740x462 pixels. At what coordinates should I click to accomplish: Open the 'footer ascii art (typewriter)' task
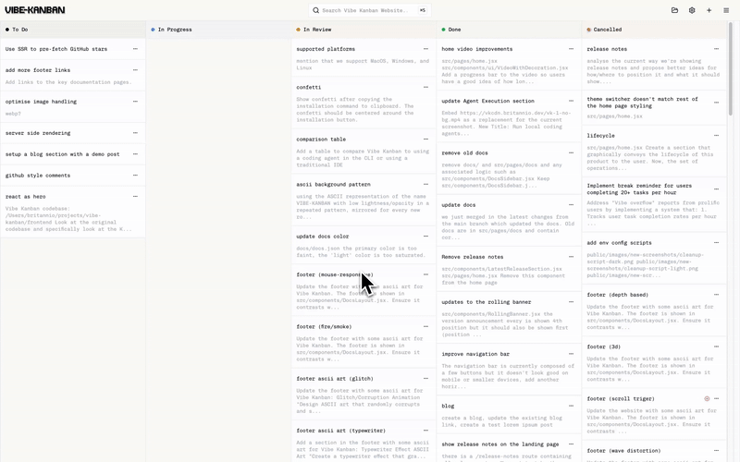click(x=364, y=443)
